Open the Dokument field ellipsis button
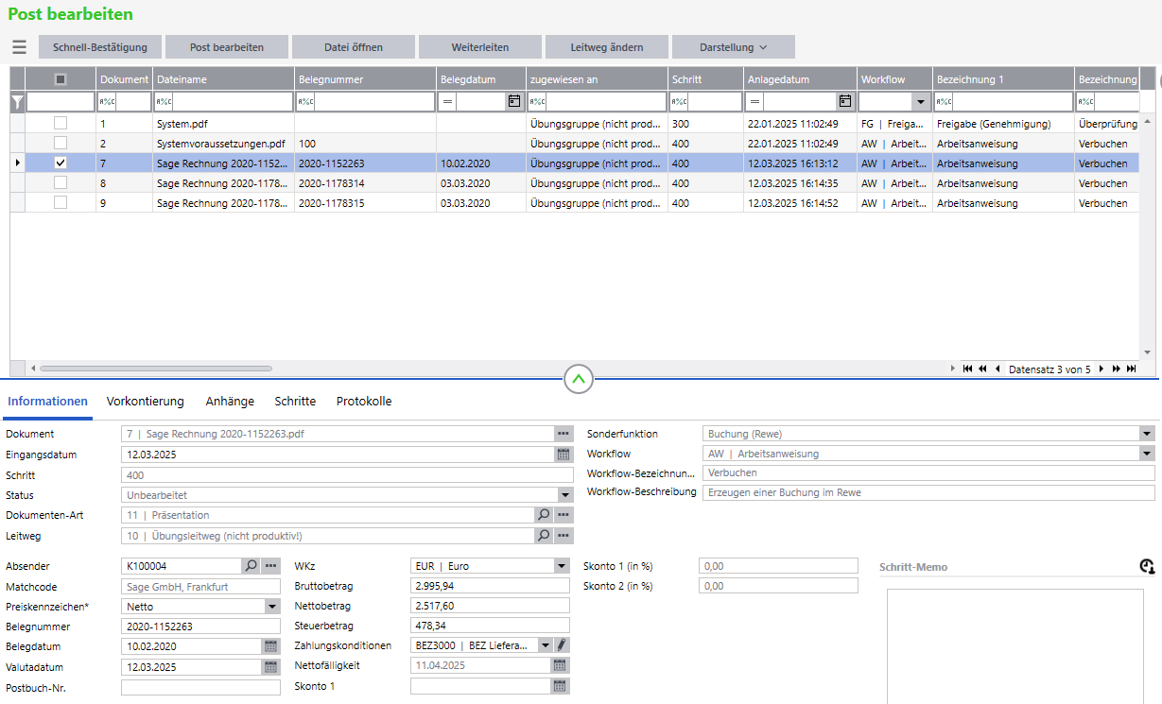The height and width of the screenshot is (704, 1162). [564, 434]
